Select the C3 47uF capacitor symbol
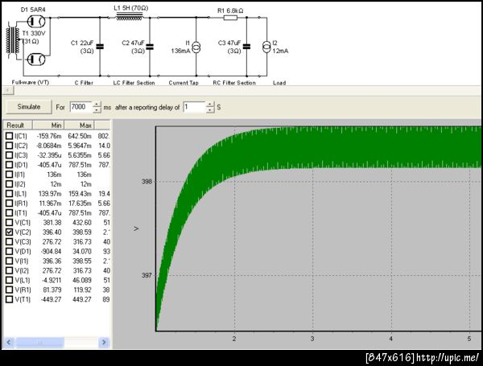This screenshot has width=483, height=366. (x=246, y=47)
